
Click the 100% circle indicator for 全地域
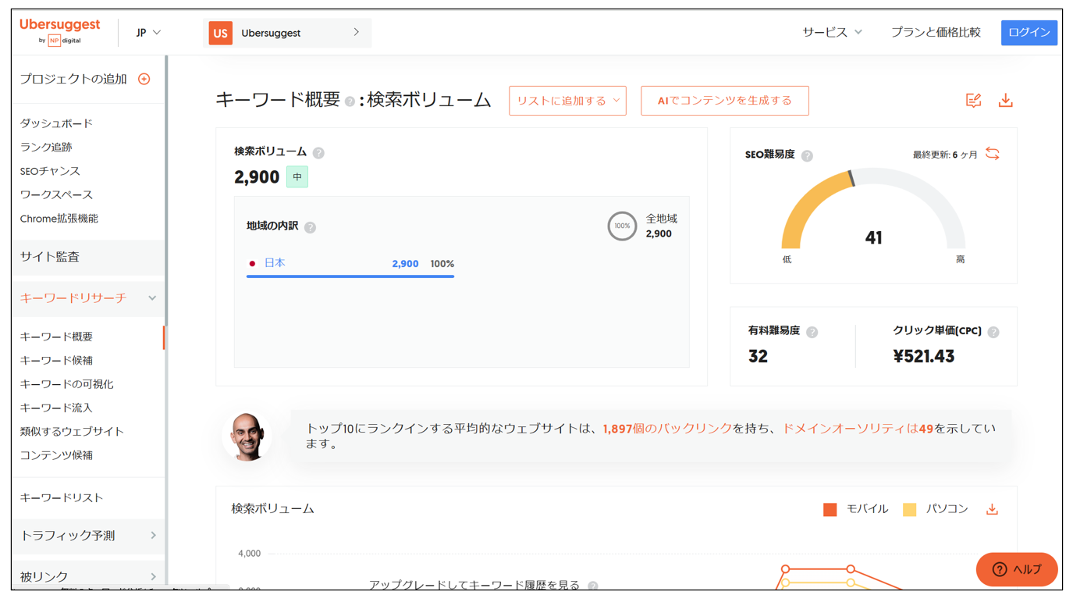click(622, 226)
